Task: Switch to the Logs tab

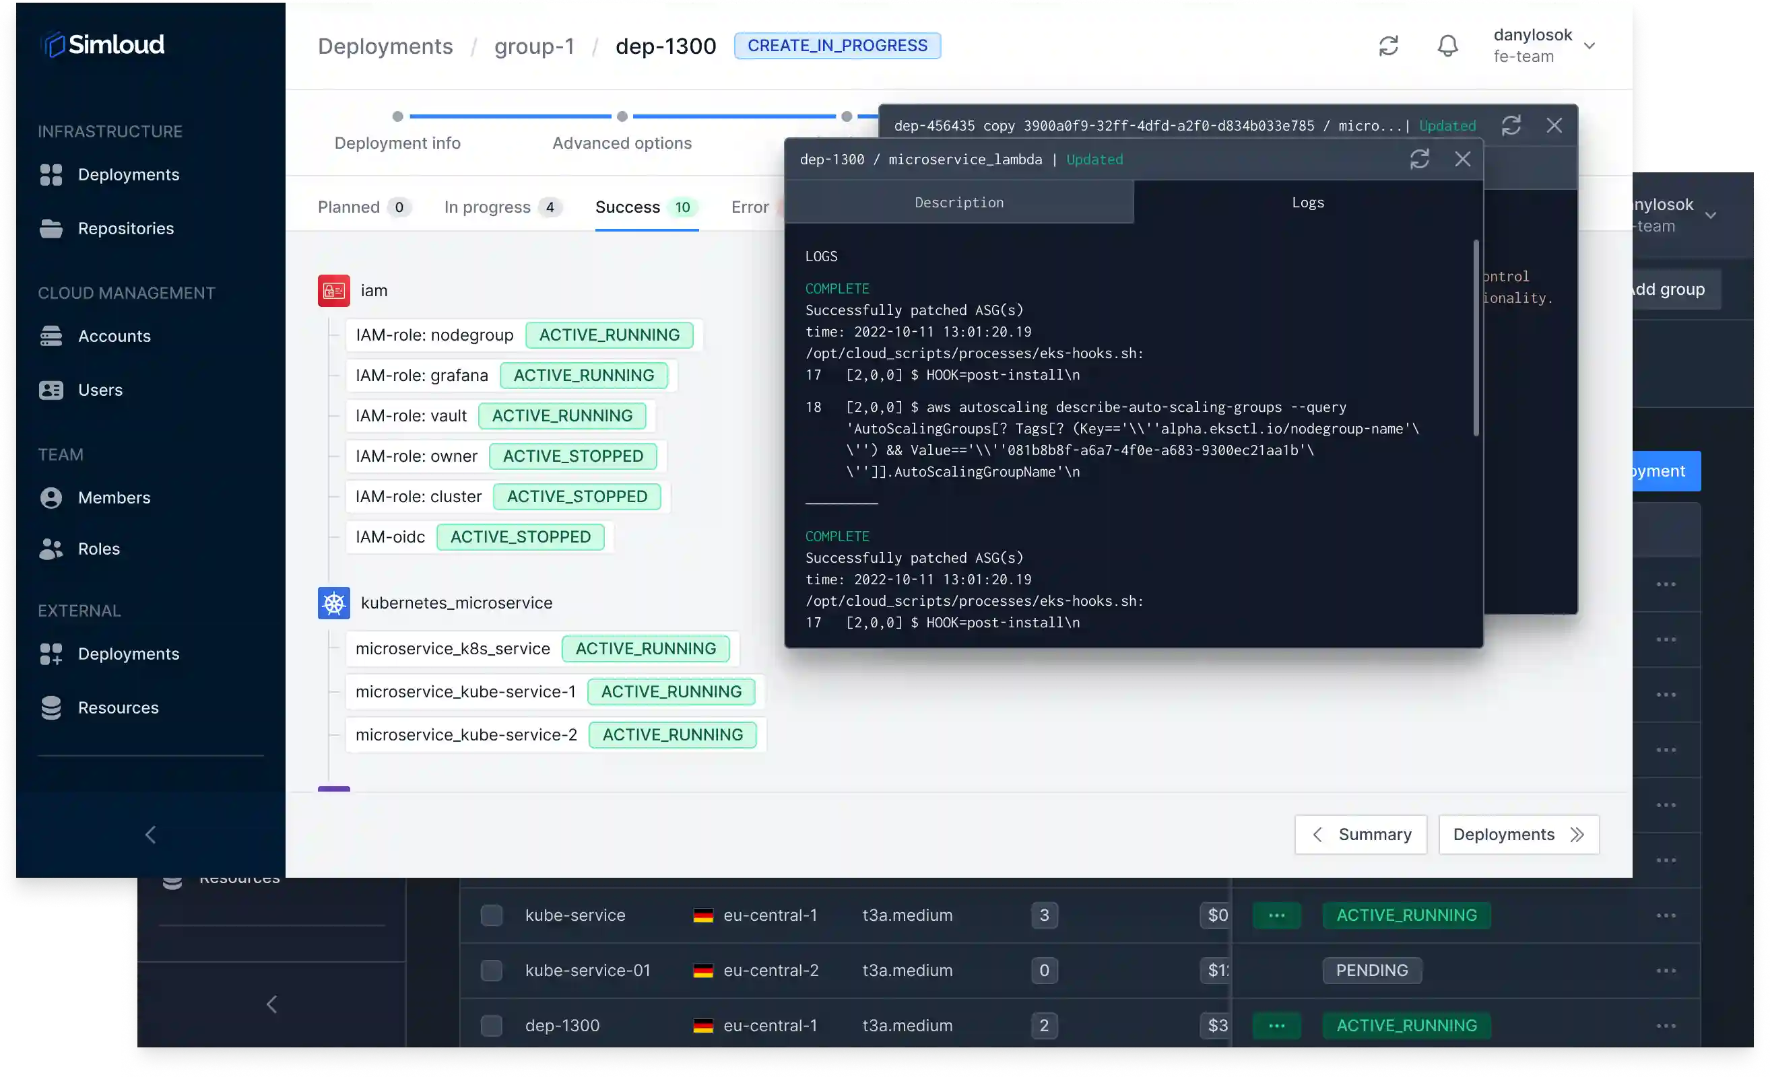Action: pos(1307,203)
